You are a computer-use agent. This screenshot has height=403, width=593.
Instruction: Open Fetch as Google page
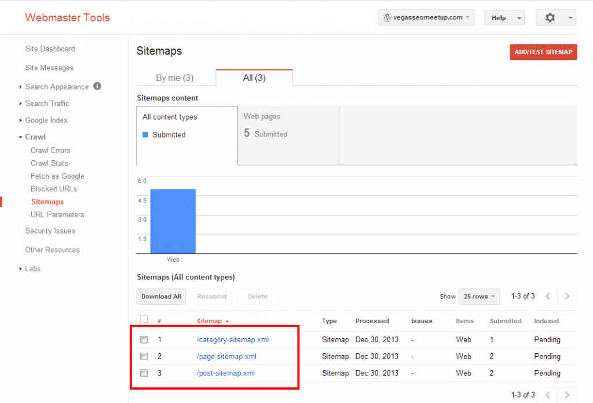tap(57, 176)
